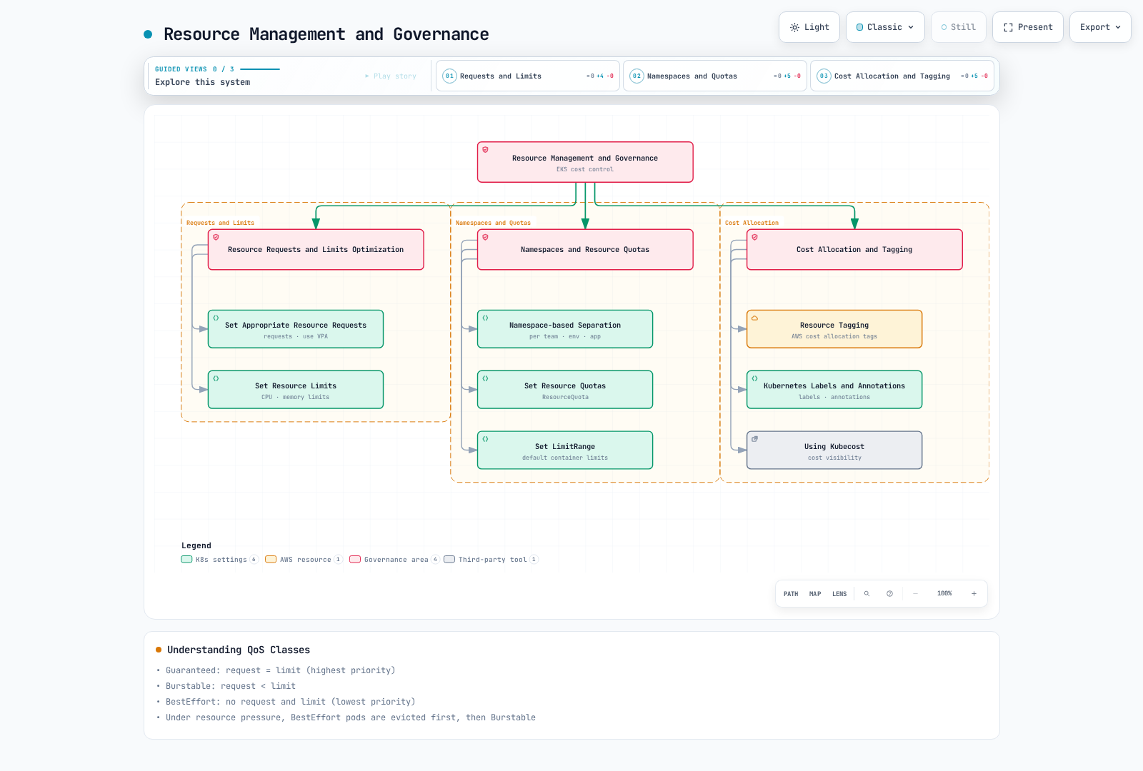Image resolution: width=1143 pixels, height=771 pixels.
Task: Click the 'Understanding QoS Classes' heading
Action: [239, 650]
